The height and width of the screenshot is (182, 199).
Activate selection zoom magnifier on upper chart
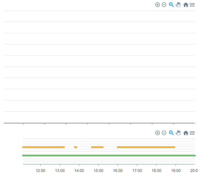[171, 5]
